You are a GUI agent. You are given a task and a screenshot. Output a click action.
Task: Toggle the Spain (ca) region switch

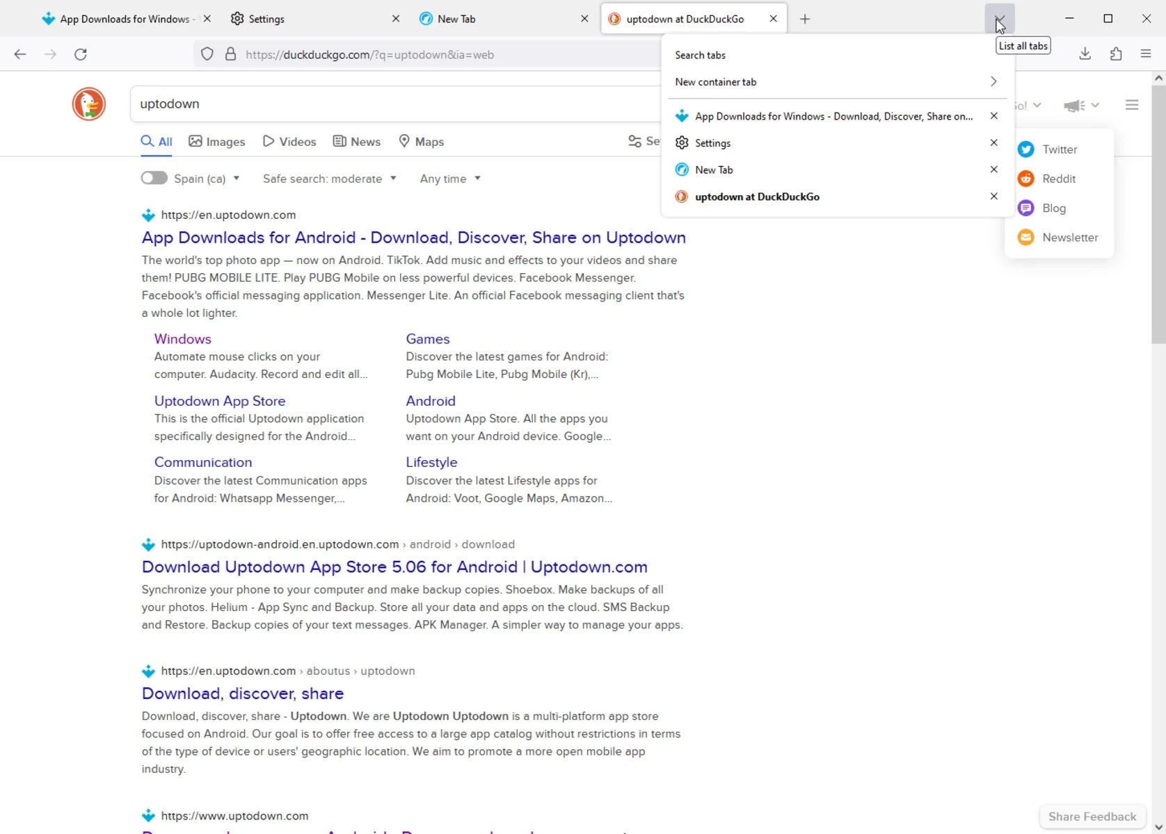pos(154,178)
